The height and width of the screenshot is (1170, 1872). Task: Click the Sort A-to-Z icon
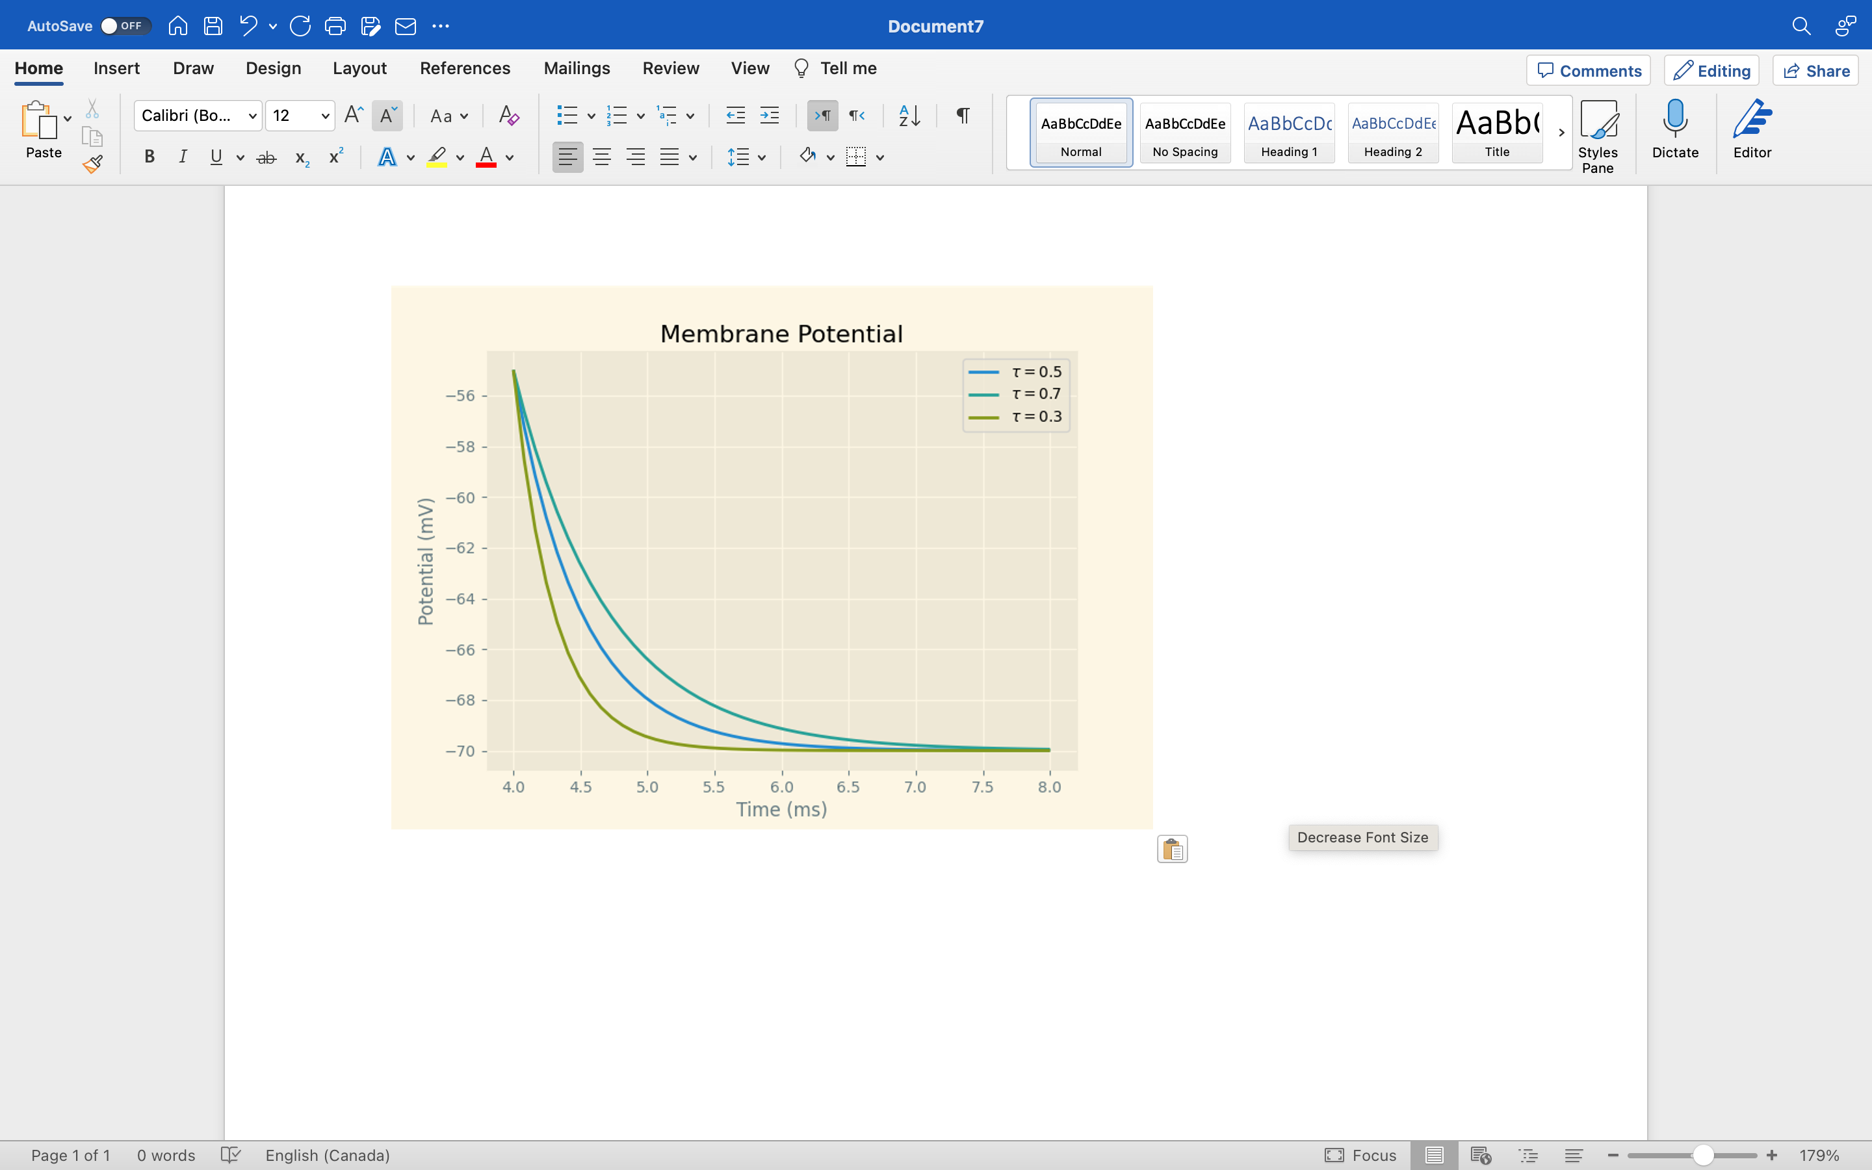tap(909, 115)
